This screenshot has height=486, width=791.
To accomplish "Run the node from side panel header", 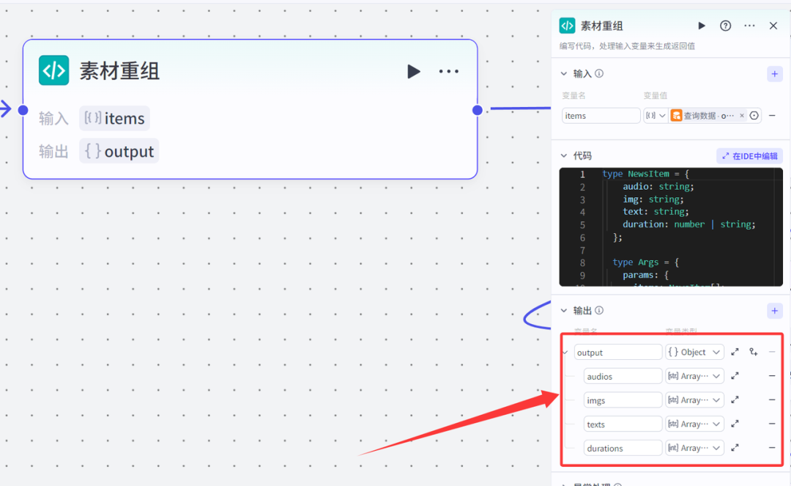I will (x=701, y=26).
